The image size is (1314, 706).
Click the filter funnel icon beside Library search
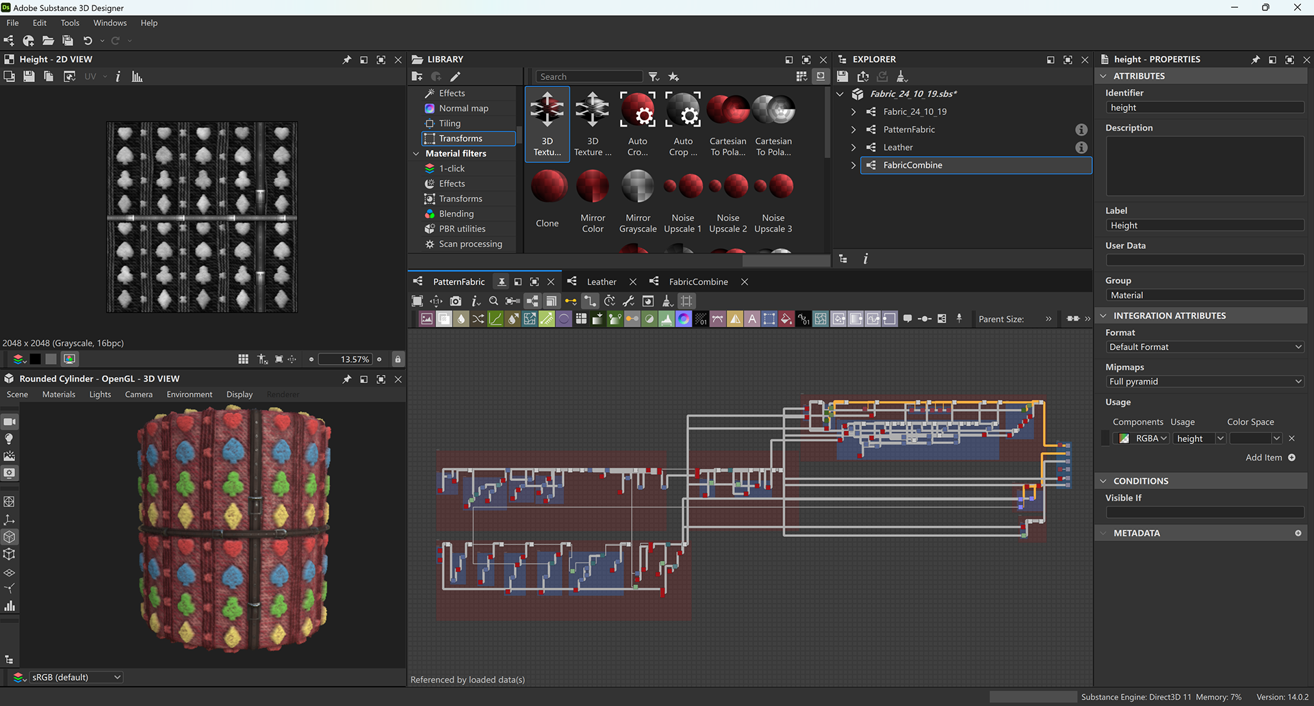coord(654,77)
